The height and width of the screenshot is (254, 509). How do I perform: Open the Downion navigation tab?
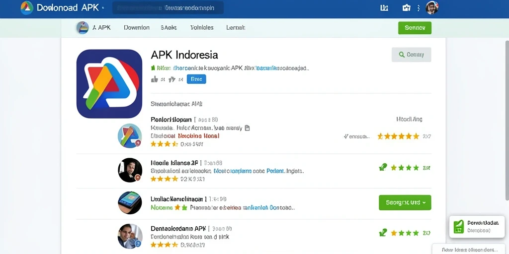(136, 28)
